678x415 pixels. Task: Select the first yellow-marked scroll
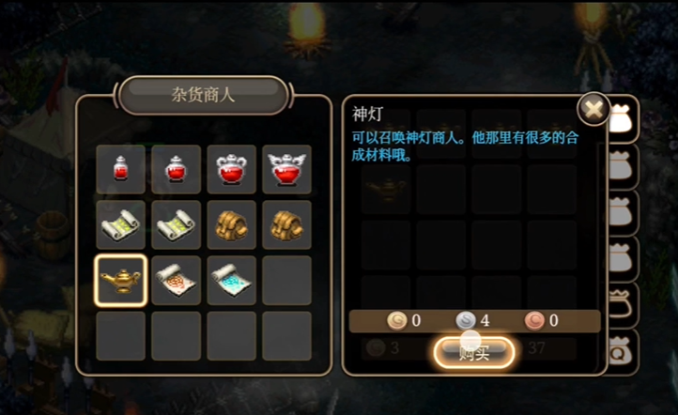coord(120,224)
